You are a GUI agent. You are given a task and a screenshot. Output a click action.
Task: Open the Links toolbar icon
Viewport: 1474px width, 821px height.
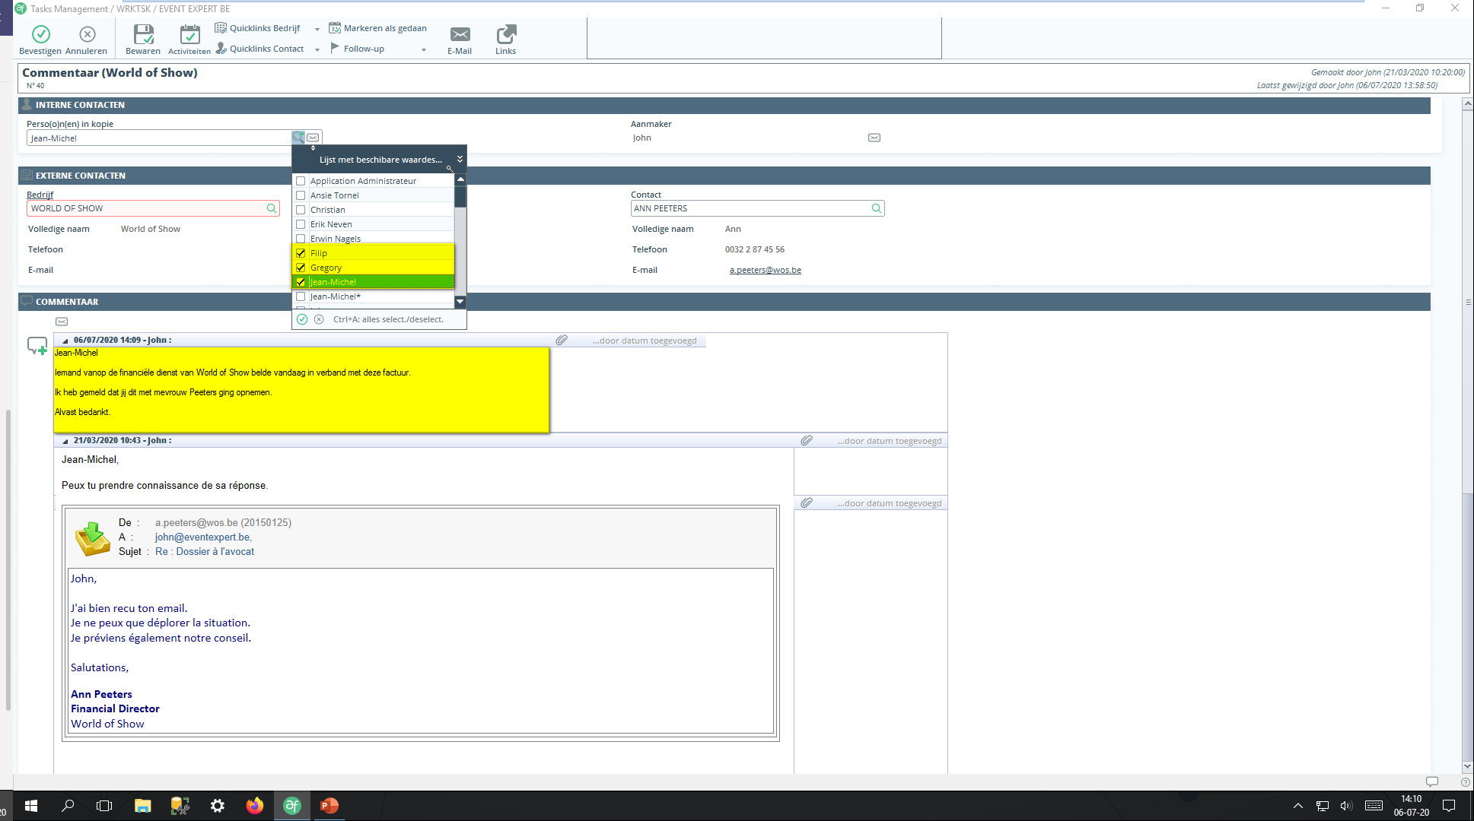coord(506,34)
